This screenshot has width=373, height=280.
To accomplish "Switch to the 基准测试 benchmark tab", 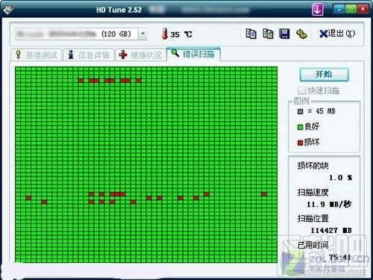I will pyautogui.click(x=37, y=55).
